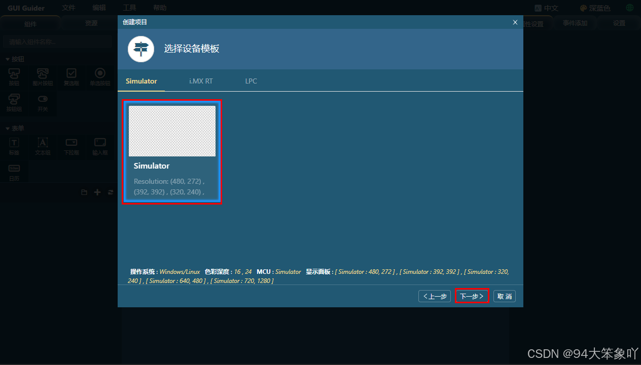Switch to the 组件 panel tab

(x=30, y=24)
